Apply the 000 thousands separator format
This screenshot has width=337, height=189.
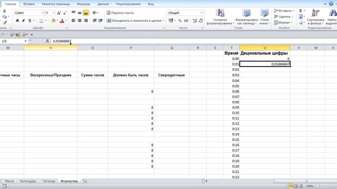click(186, 21)
